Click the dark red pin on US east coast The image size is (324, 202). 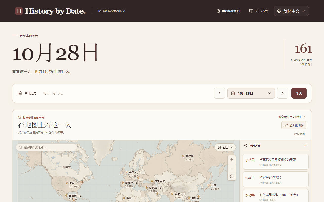82,182
